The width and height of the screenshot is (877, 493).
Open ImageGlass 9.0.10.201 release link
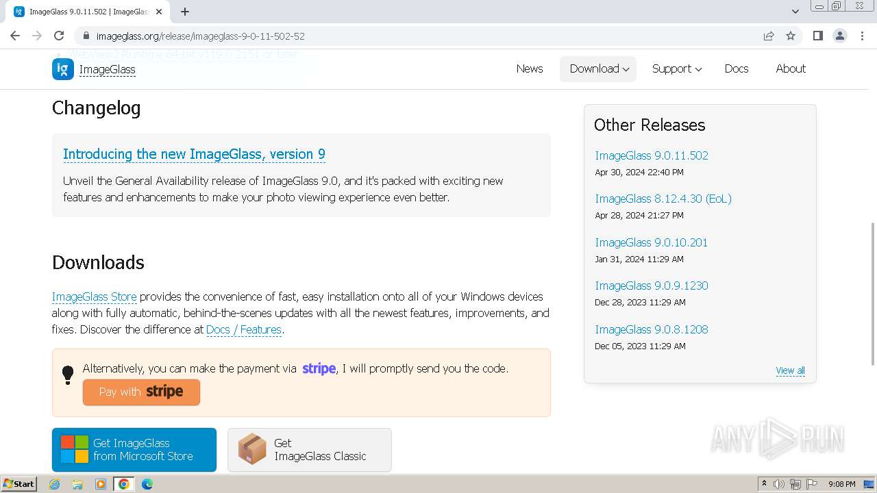pos(652,242)
